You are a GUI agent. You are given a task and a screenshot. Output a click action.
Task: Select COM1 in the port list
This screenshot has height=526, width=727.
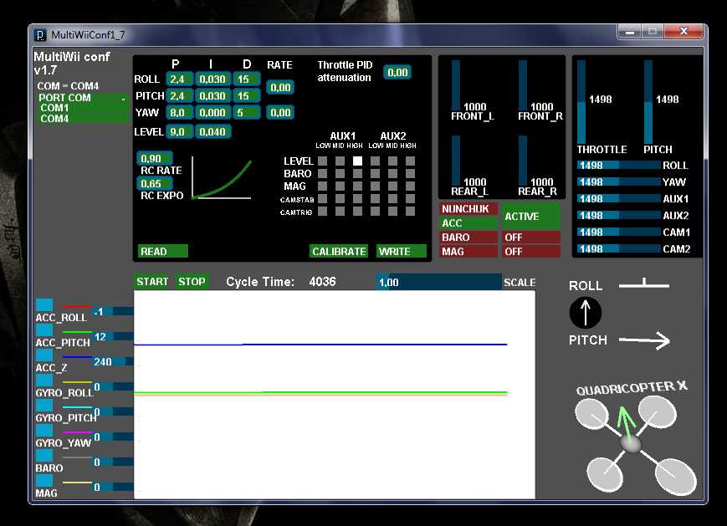[x=83, y=108]
